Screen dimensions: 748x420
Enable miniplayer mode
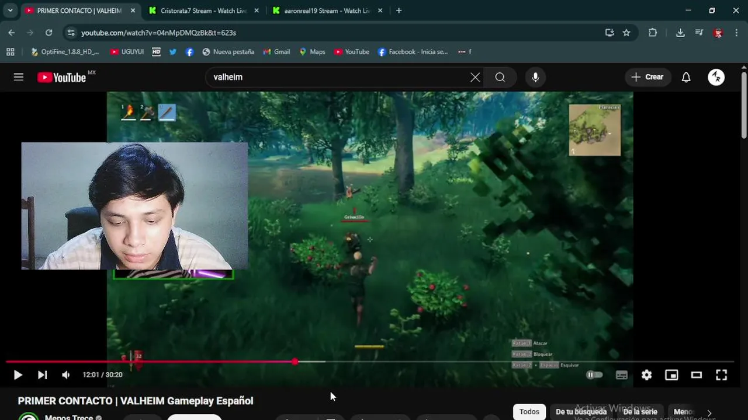tap(671, 375)
